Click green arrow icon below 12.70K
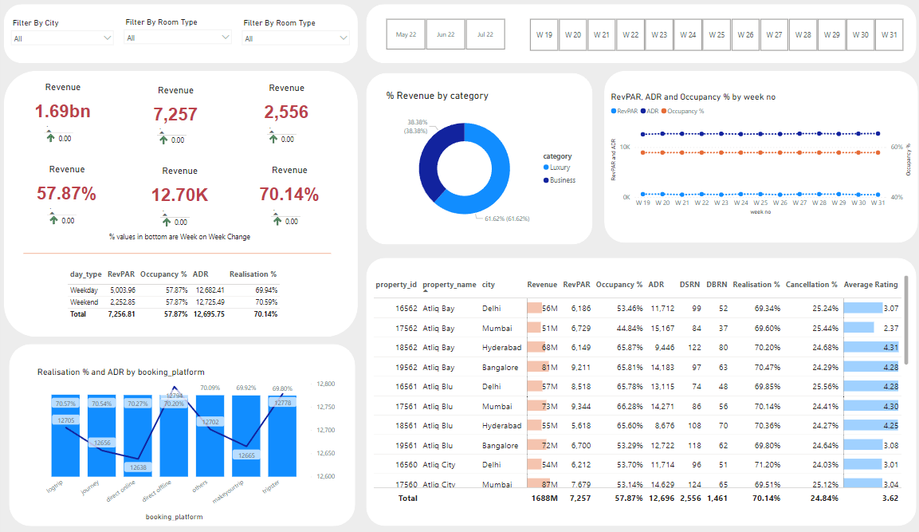Viewport: 919px width, 532px height. [x=165, y=222]
